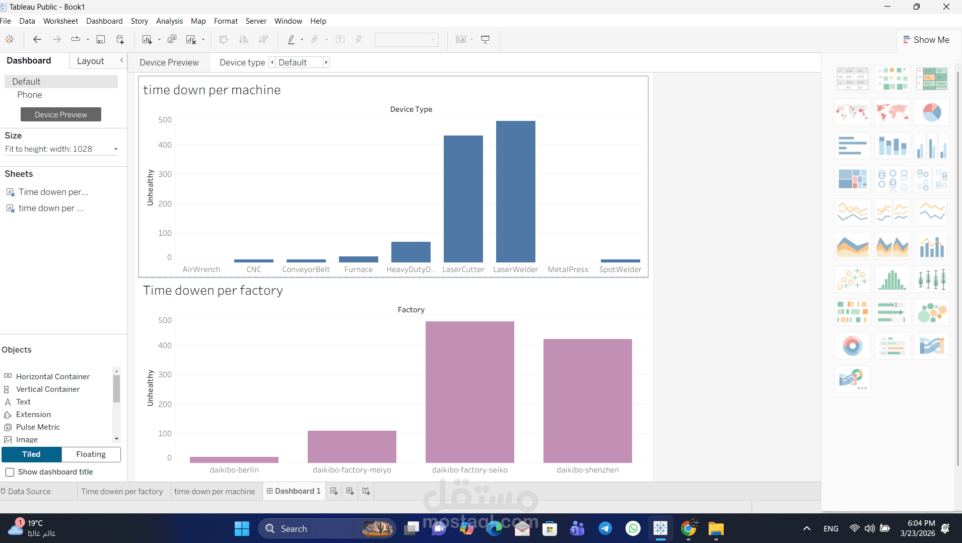This screenshot has width=962, height=543.
Task: Click the Presentation mode icon
Action: click(486, 39)
